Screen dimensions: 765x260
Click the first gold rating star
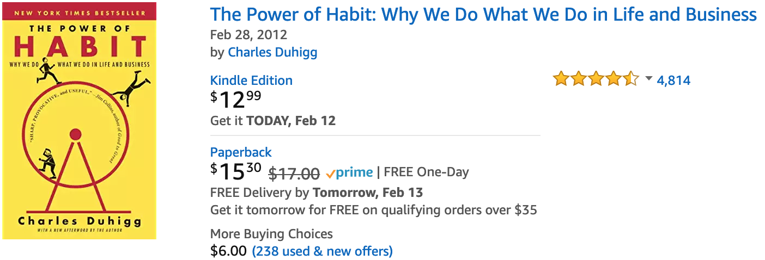(561, 79)
